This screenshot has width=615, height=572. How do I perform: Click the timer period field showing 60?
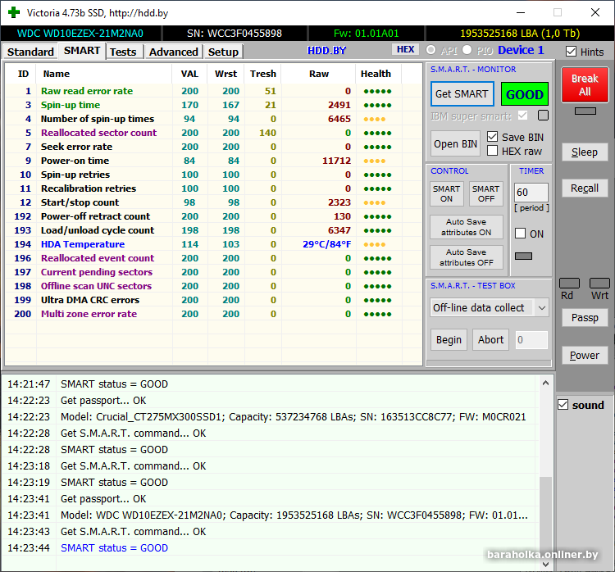[531, 193]
